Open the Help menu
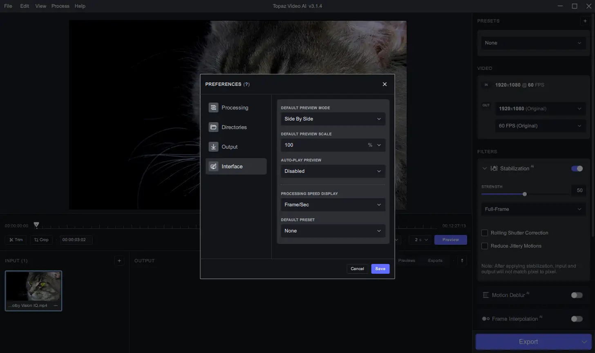The width and height of the screenshot is (595, 353). click(80, 6)
